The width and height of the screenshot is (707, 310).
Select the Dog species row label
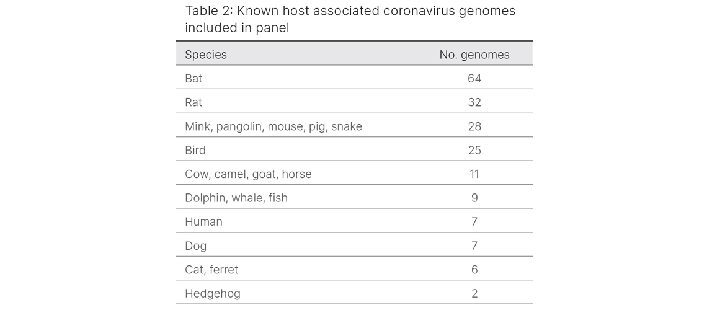[x=195, y=246]
